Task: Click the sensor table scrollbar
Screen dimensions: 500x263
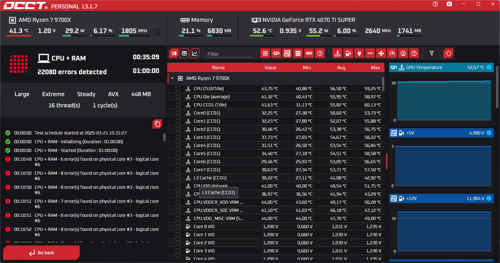Action: (x=383, y=84)
